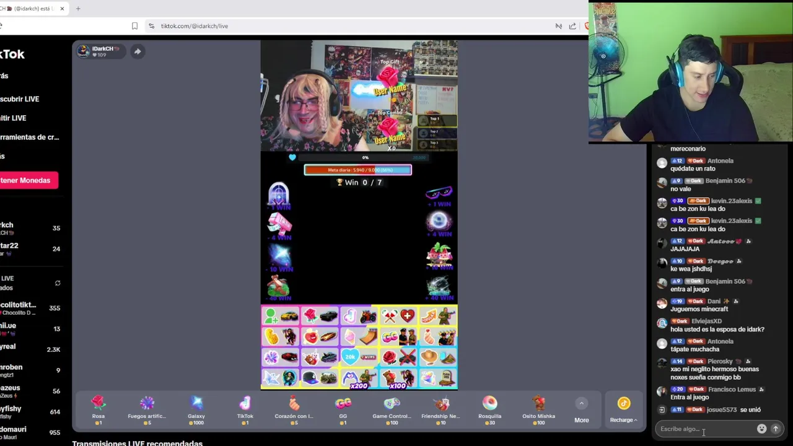Image resolution: width=793 pixels, height=446 pixels.
Task: Click the browser share page icon
Action: click(x=572, y=26)
